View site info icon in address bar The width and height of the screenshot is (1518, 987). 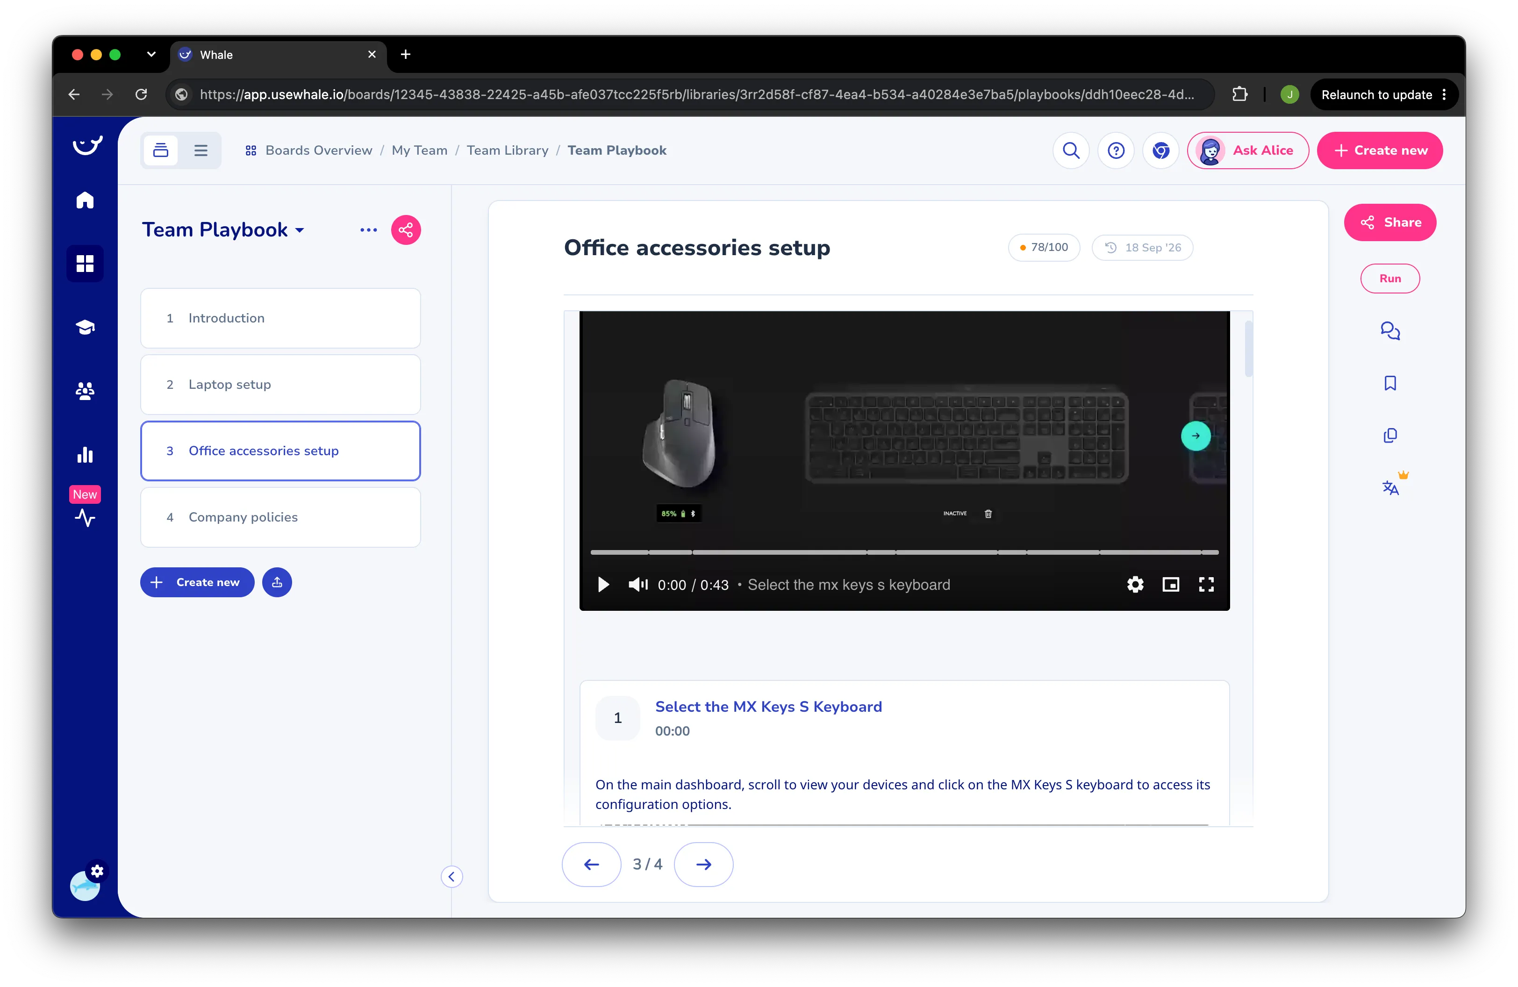point(181,94)
